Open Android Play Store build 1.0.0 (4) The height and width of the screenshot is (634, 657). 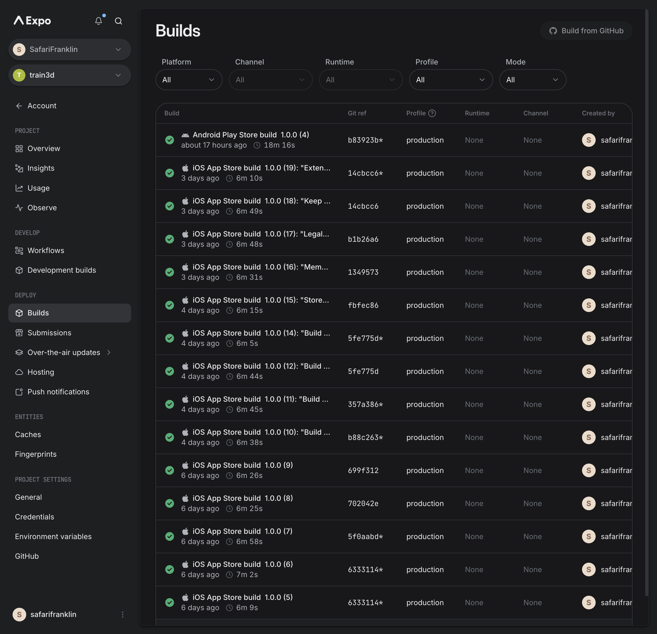coord(251,135)
